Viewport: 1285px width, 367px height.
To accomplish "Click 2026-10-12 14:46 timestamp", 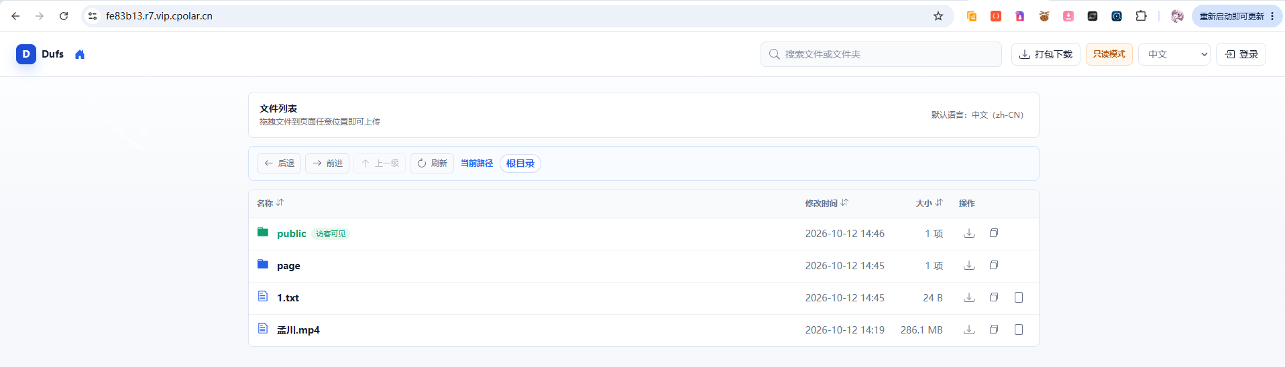I will (x=845, y=234).
